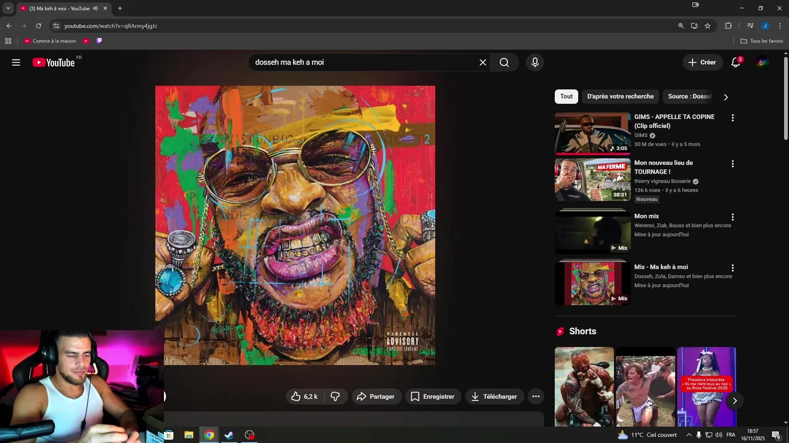The width and height of the screenshot is (789, 443).
Task: Open the zoom magnifier icon in address bar
Action: [x=681, y=26]
